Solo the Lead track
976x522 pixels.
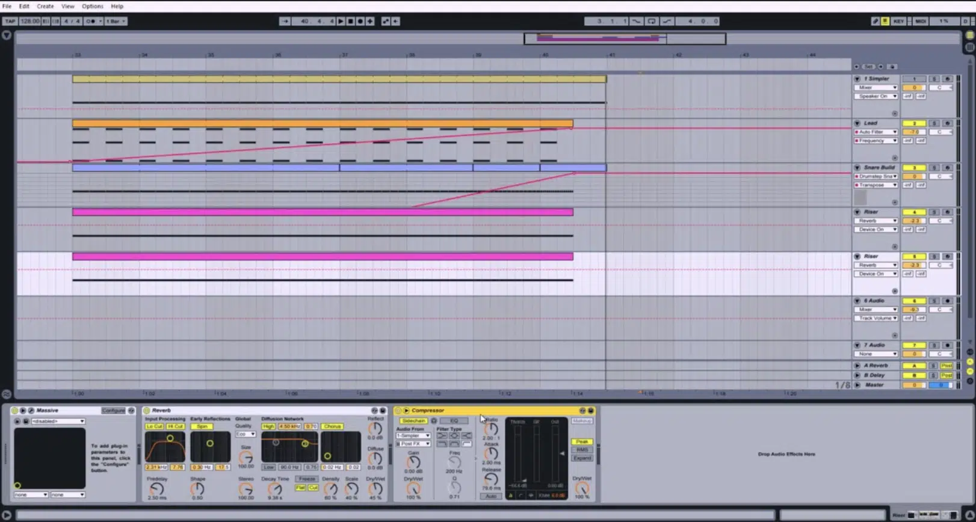click(934, 123)
